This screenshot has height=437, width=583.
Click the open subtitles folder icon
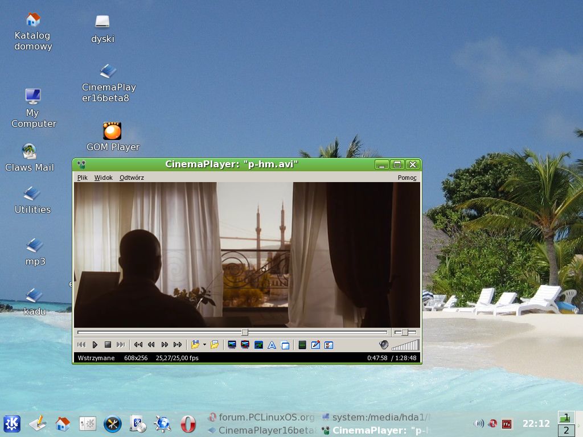click(x=215, y=345)
